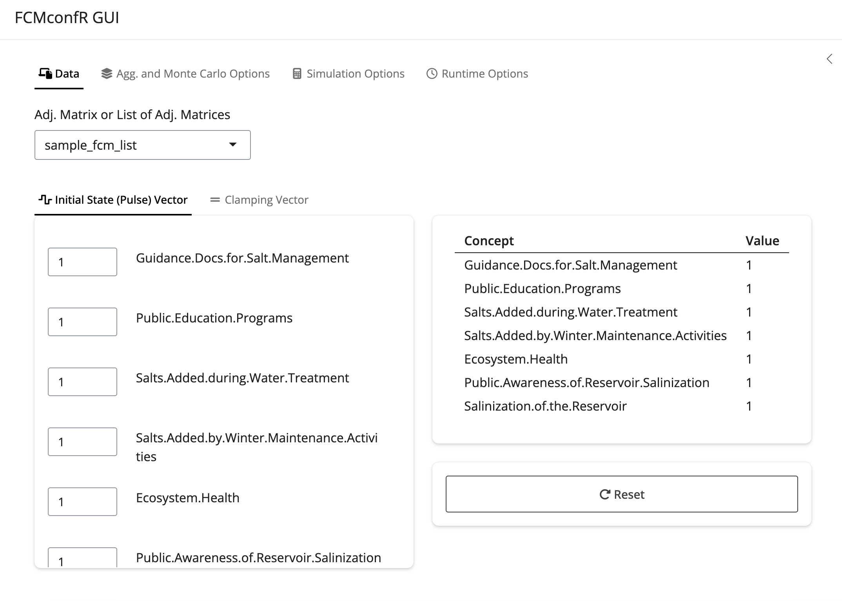This screenshot has height=601, width=842.
Task: Click the Ecosystem.Health label beside the input
Action: 187,498
